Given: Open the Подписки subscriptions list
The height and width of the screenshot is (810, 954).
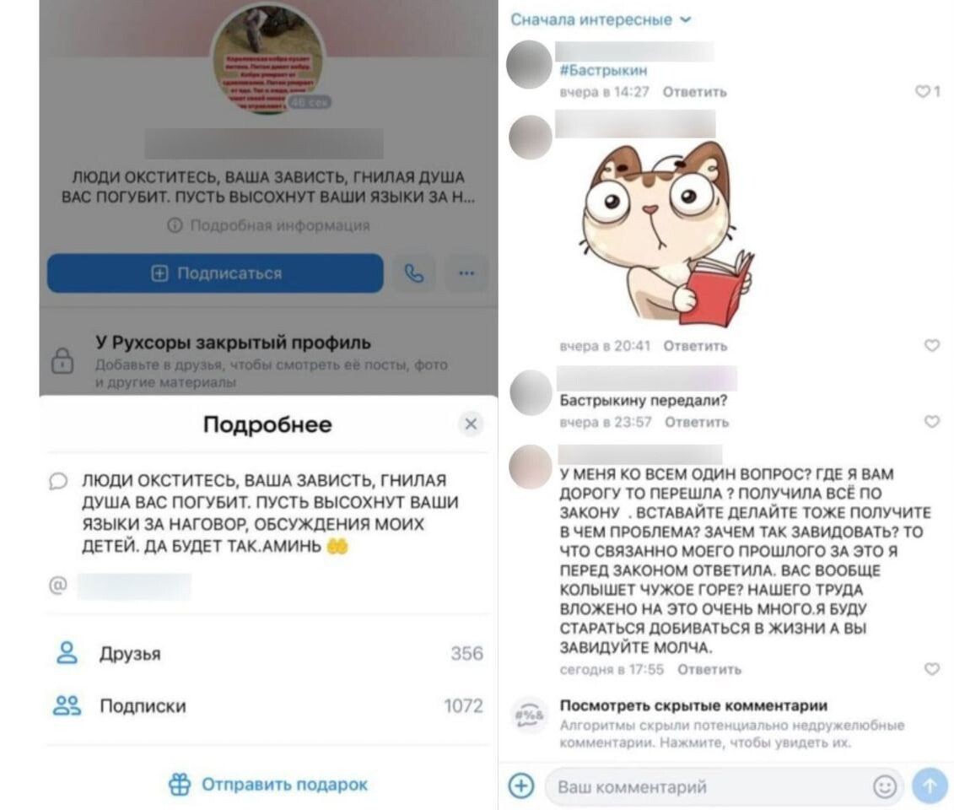Looking at the screenshot, I should pos(268,706).
